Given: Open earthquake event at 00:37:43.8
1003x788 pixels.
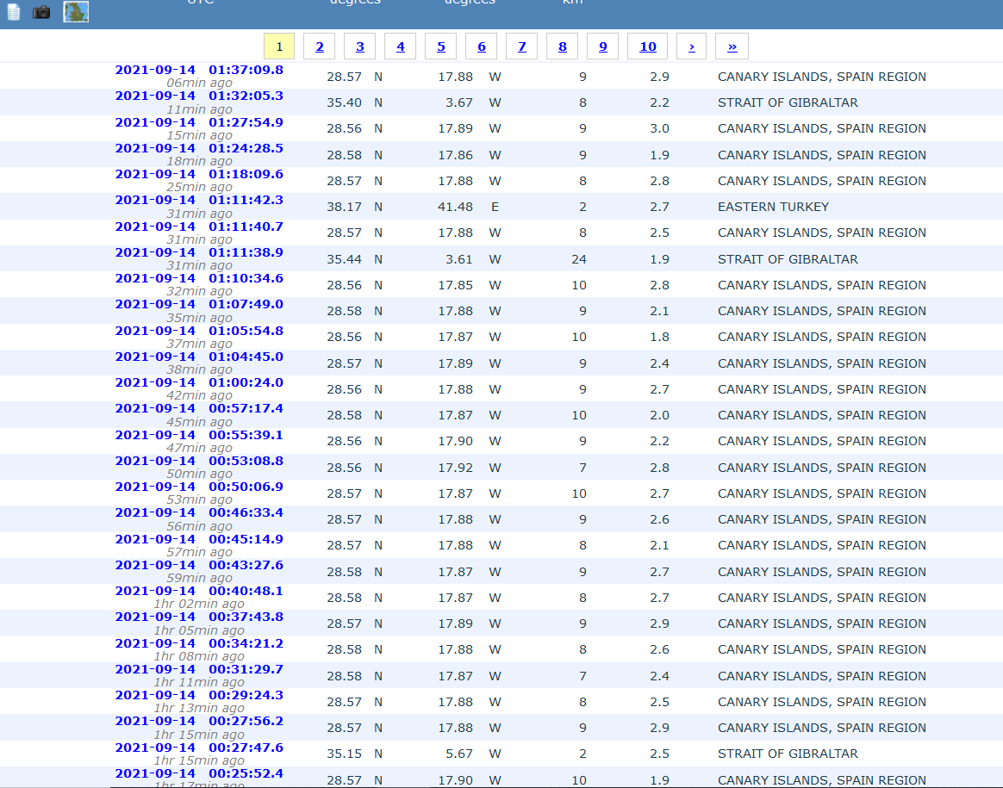Looking at the screenshot, I should coord(199,617).
